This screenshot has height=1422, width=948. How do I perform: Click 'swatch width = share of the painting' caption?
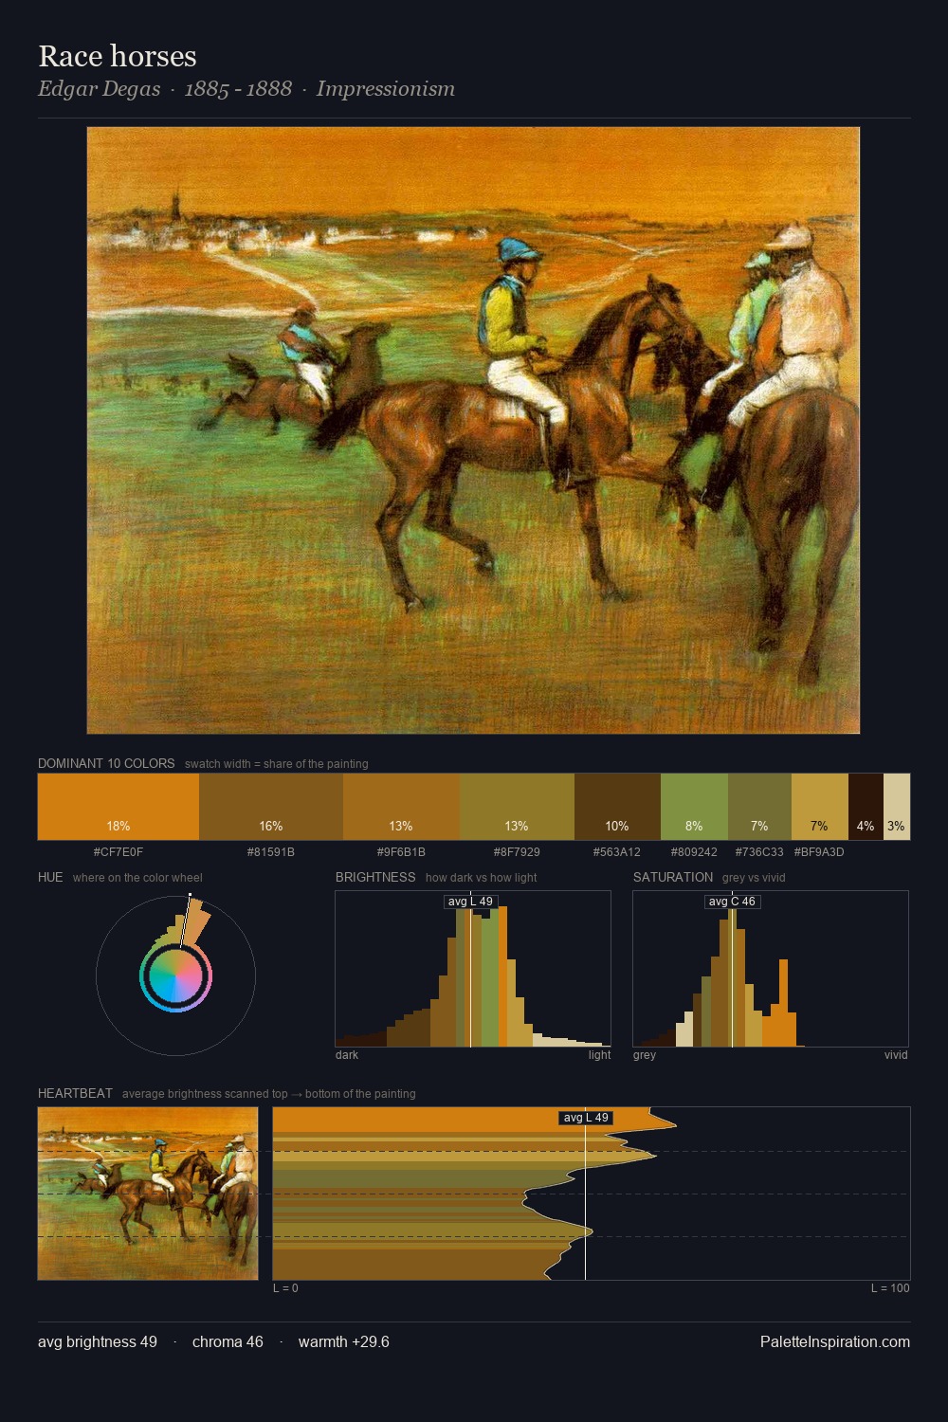[x=277, y=764]
